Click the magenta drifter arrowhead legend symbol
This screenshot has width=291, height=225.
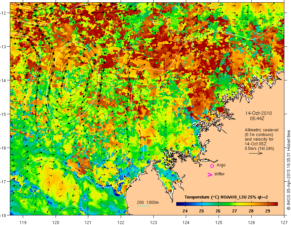click(210, 174)
